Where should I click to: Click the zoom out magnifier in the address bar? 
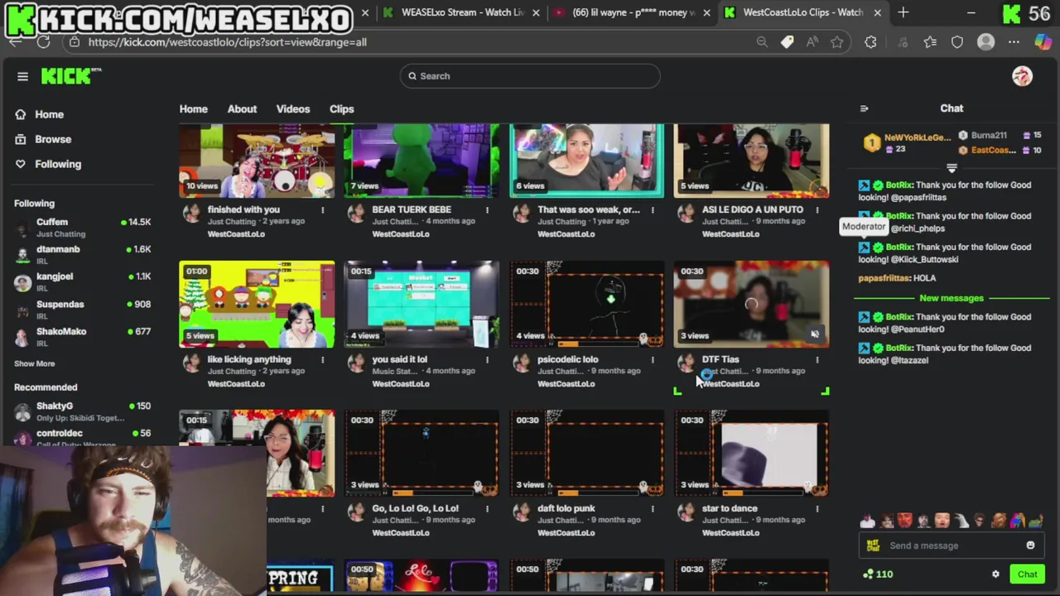tap(762, 42)
